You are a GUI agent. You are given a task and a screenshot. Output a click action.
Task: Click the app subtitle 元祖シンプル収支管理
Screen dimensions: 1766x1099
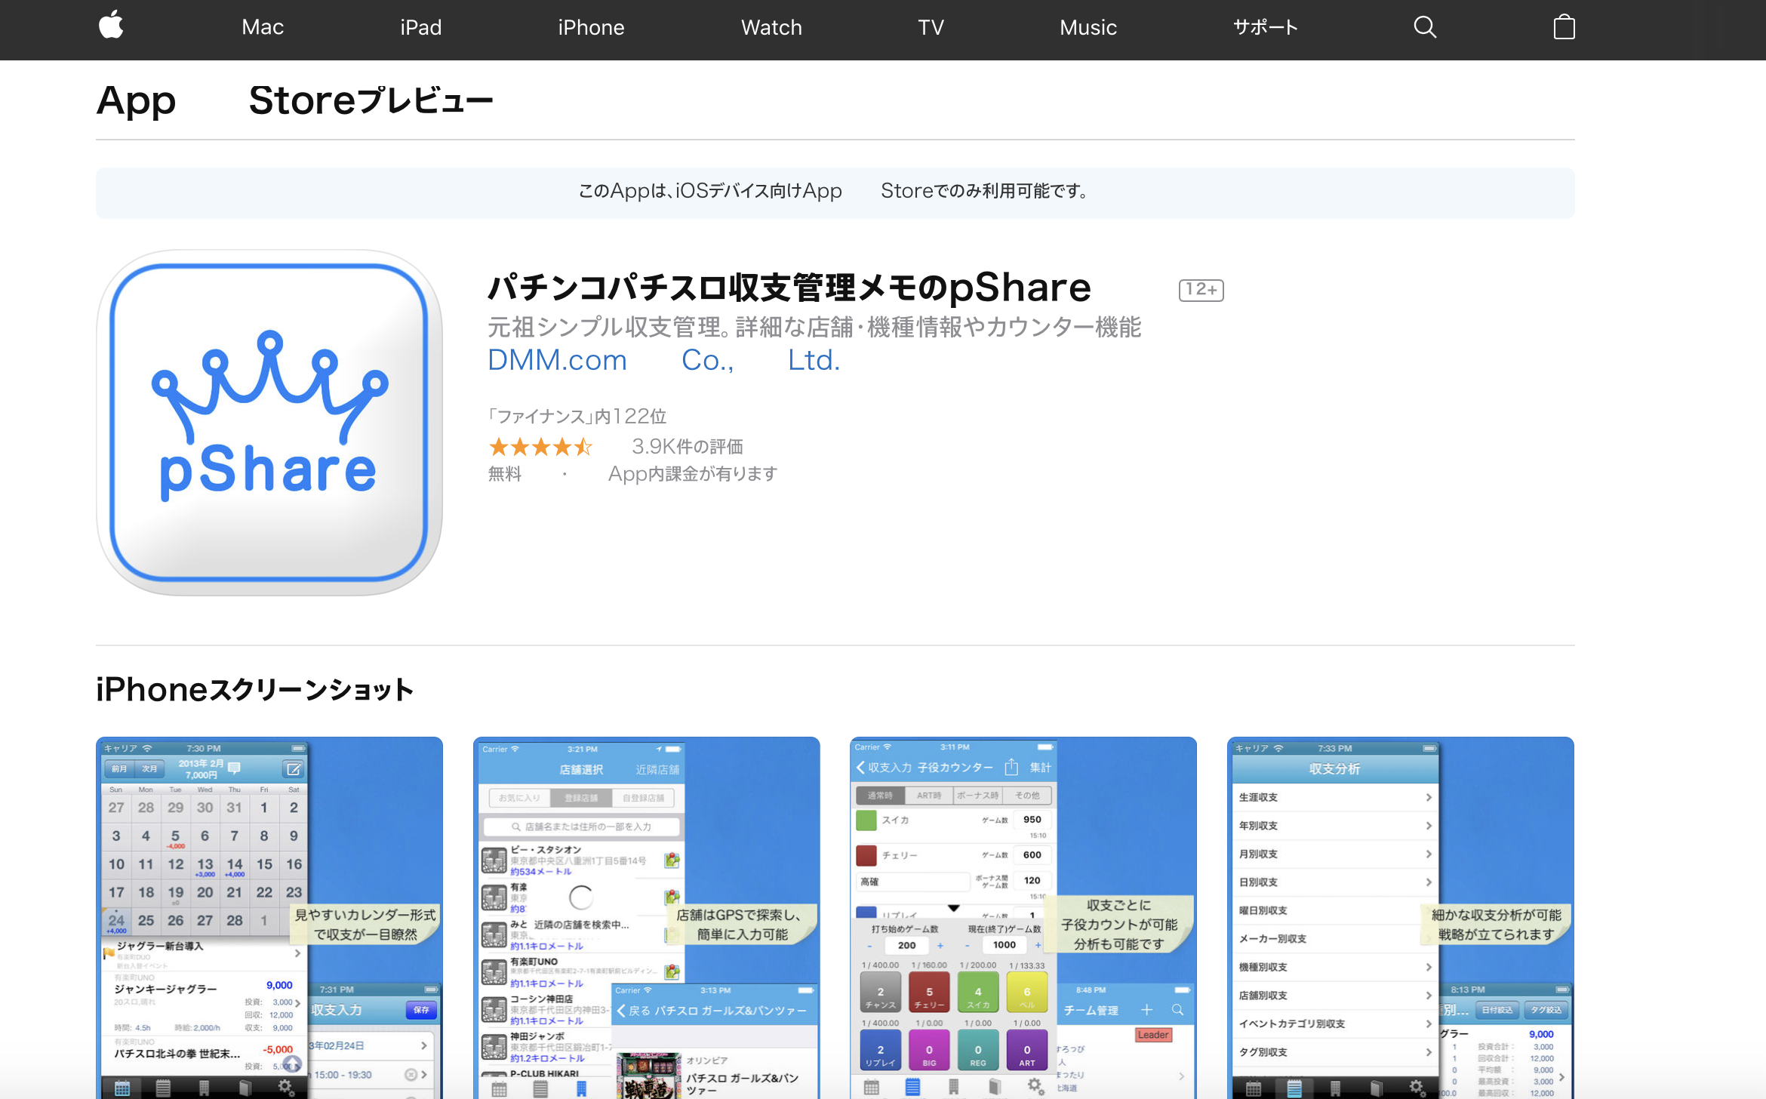814,328
